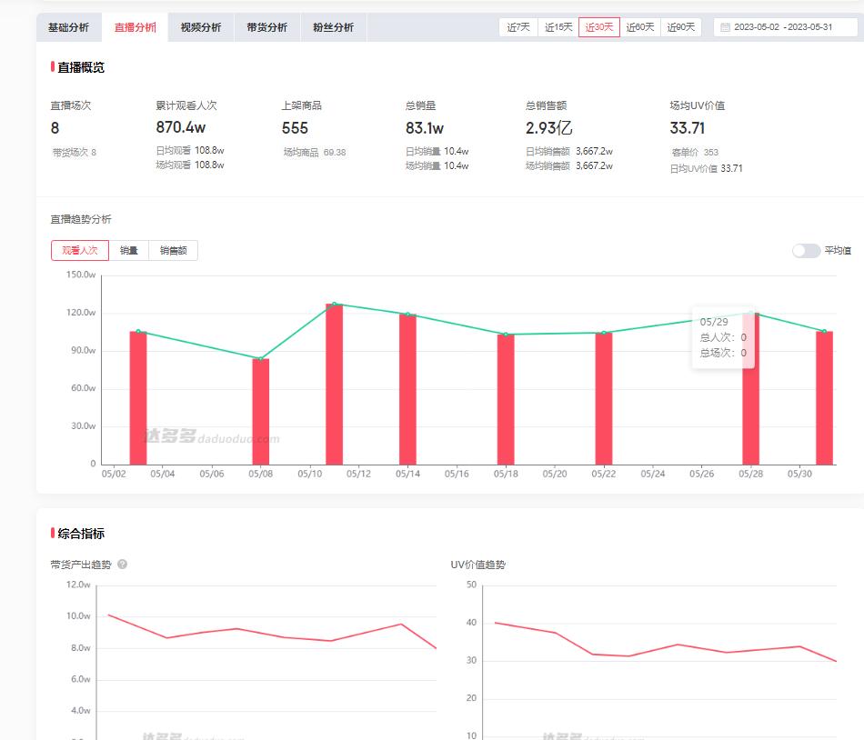Viewport: 864px width, 740px height.
Task: Select the 直播分析 tab
Action: [135, 27]
